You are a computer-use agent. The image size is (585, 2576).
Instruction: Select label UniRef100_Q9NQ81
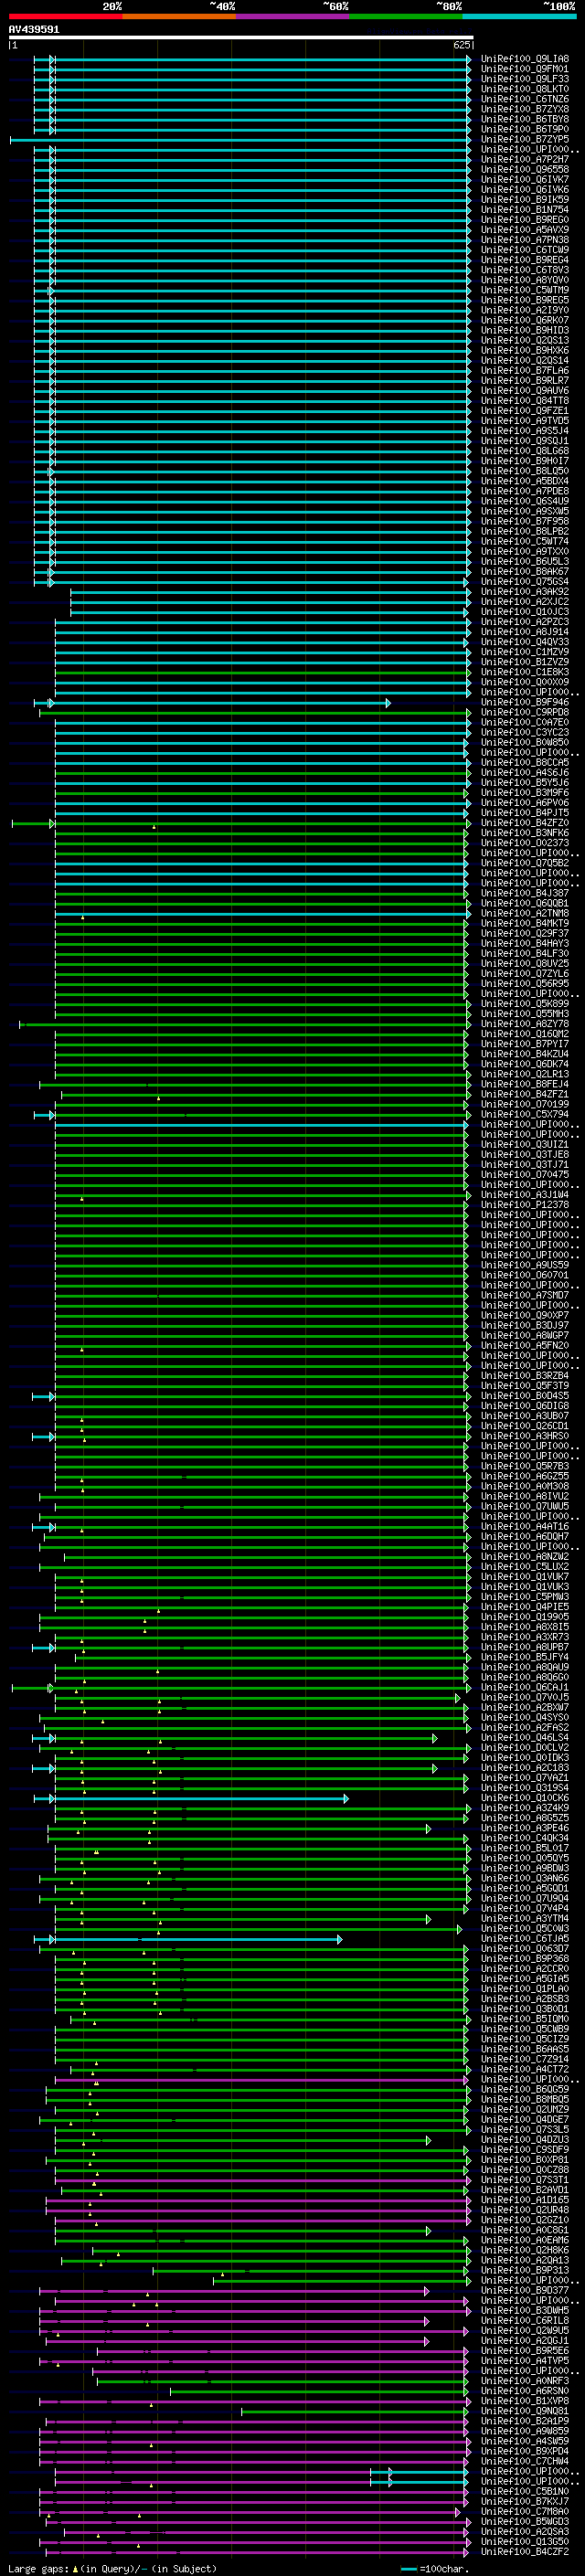pos(525,2411)
